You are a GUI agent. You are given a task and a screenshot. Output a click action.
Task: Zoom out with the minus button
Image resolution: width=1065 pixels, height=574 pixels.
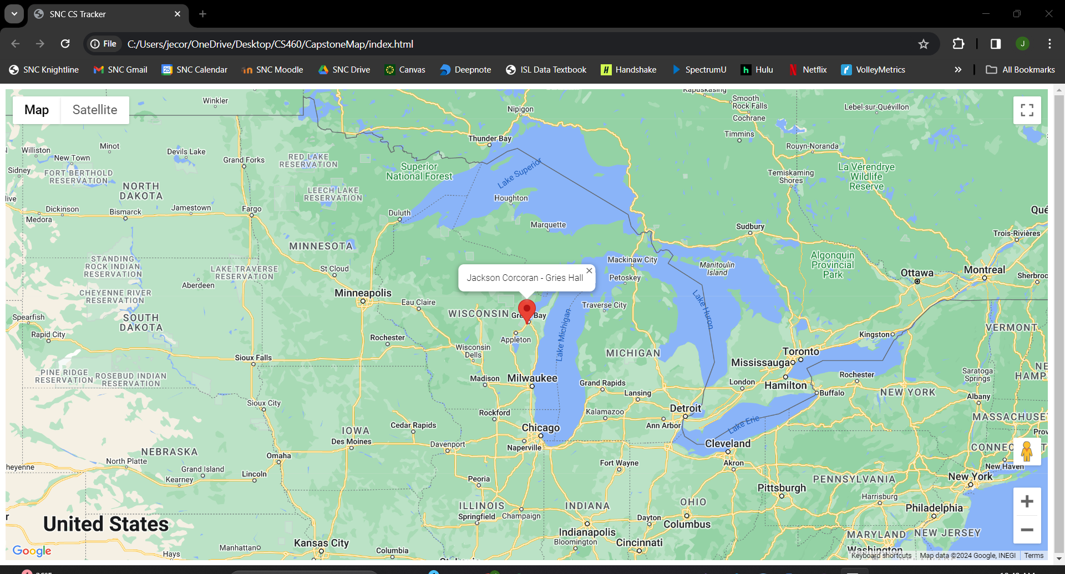1027,530
